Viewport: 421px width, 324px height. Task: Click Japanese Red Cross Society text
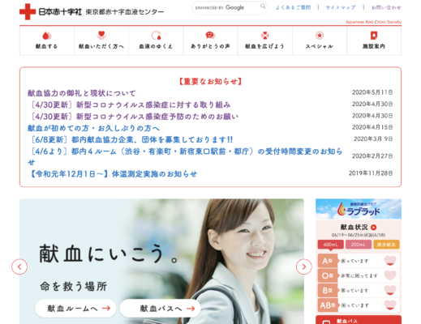[x=373, y=22]
